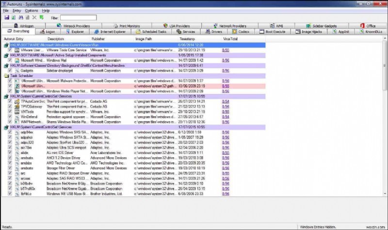Image resolution: width=388 pixels, height=230 pixels.
Task: Switch to the Boot Execute tab
Action: tap(272, 31)
